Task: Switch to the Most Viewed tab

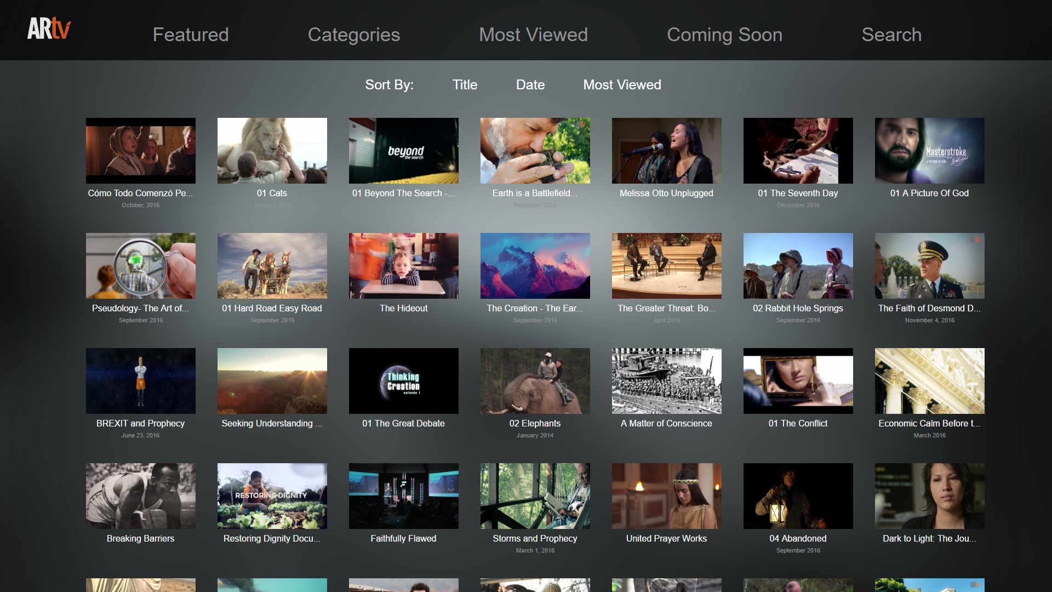Action: 533,35
